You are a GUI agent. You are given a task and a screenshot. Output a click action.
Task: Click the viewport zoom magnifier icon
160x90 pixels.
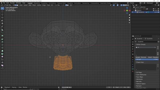pyautogui.click(x=129, y=15)
